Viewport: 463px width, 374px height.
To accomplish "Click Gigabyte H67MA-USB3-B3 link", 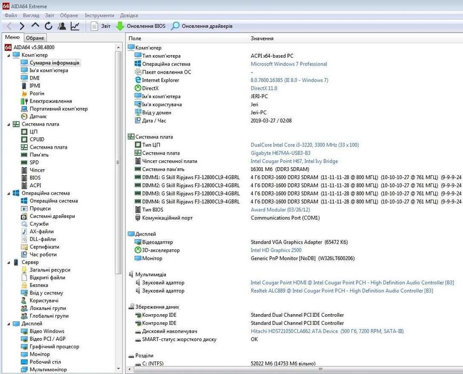I will 280,153.
